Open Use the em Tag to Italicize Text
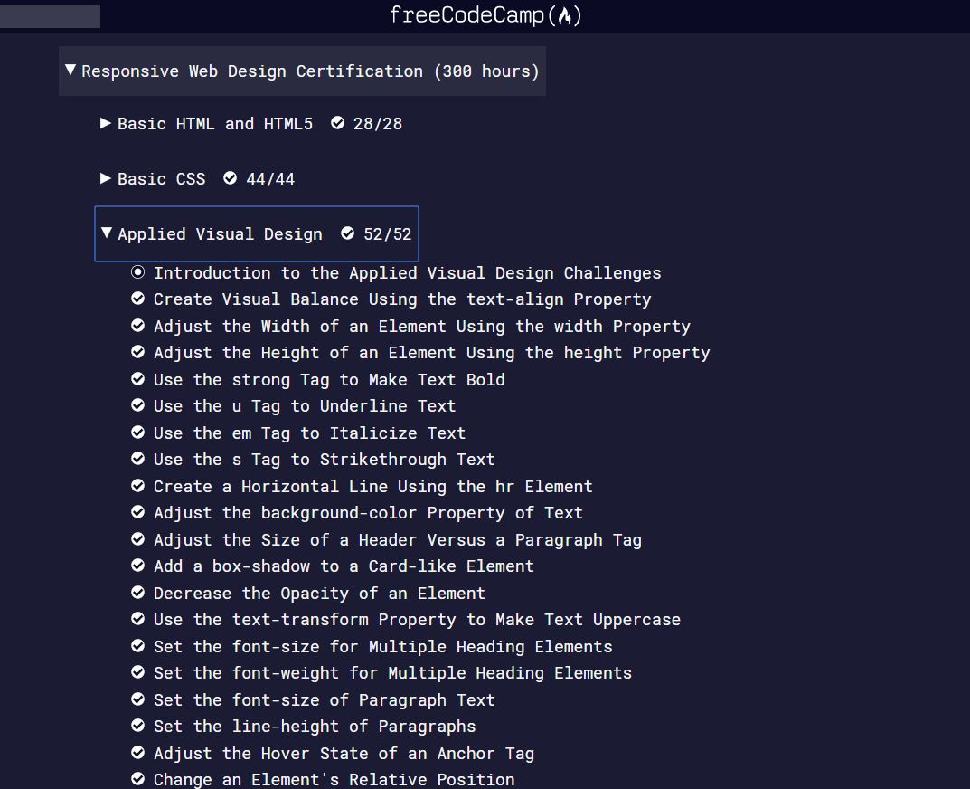 point(309,433)
